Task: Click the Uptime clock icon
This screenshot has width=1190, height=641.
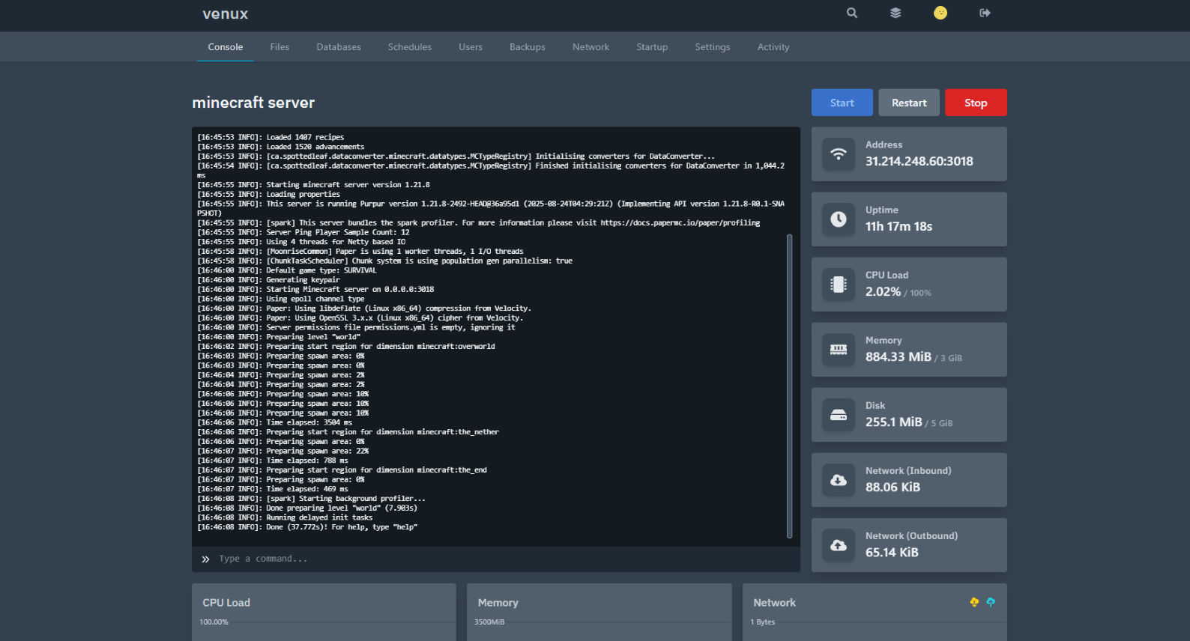Action: (x=839, y=219)
